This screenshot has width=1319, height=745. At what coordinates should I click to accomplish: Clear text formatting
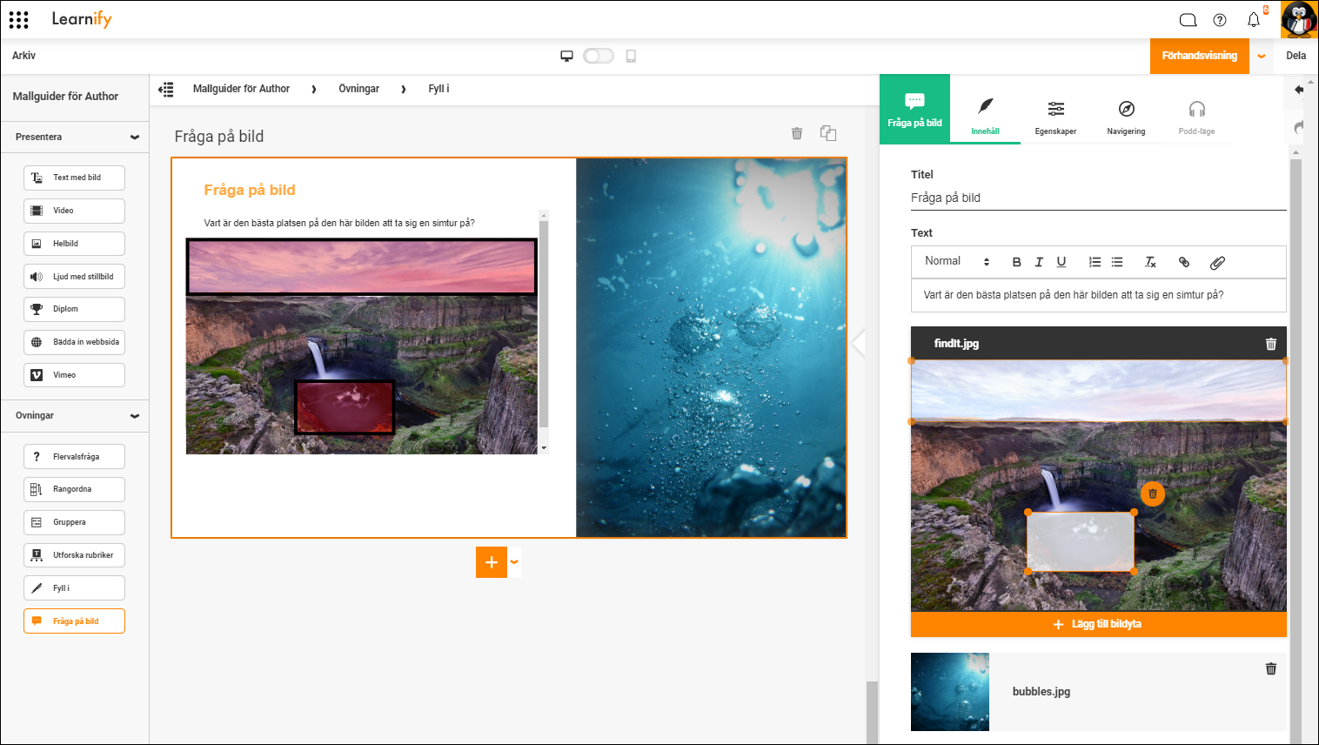pyautogui.click(x=1150, y=262)
